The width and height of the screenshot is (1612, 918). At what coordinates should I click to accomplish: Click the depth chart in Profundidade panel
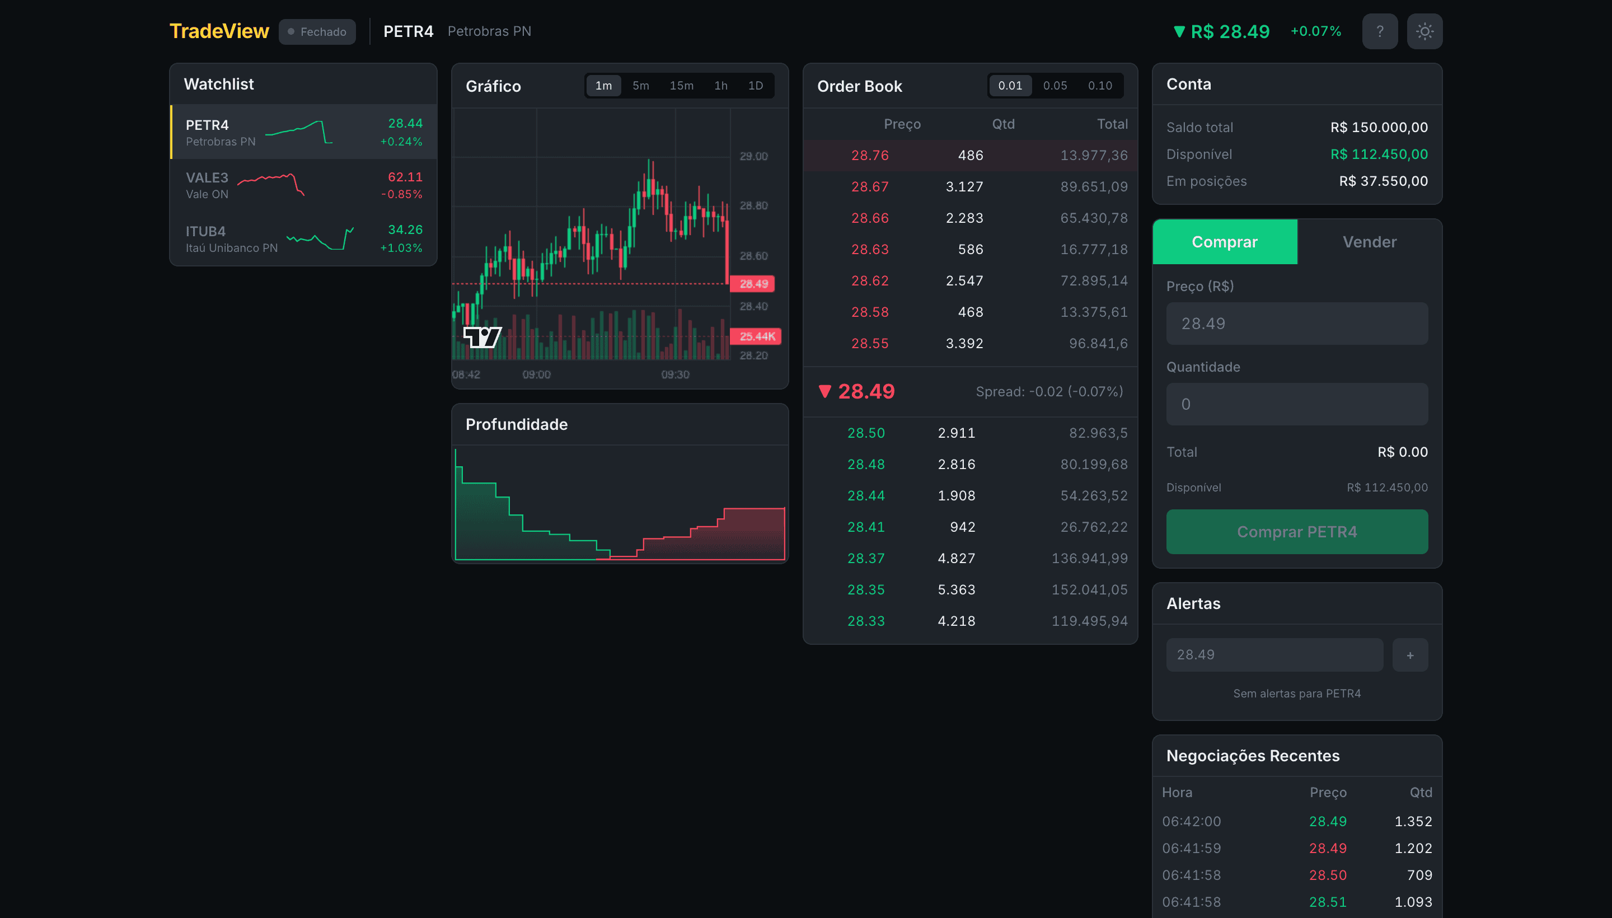click(x=620, y=504)
